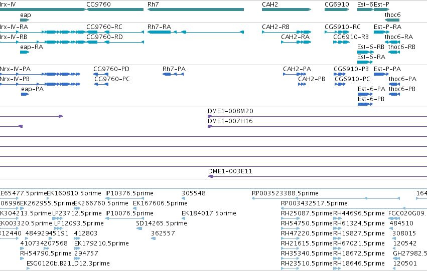Viewport: 427px width, 271px height.
Task: Click BAC clone DME1-008M20
Action: pos(317,116)
